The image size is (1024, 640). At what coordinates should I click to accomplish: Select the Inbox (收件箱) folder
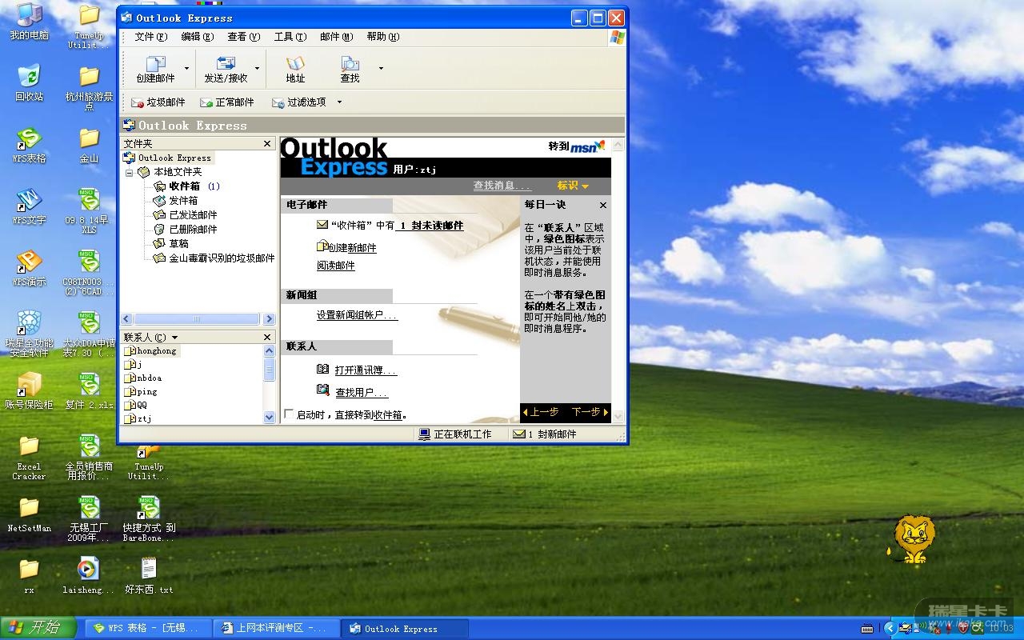click(x=185, y=186)
